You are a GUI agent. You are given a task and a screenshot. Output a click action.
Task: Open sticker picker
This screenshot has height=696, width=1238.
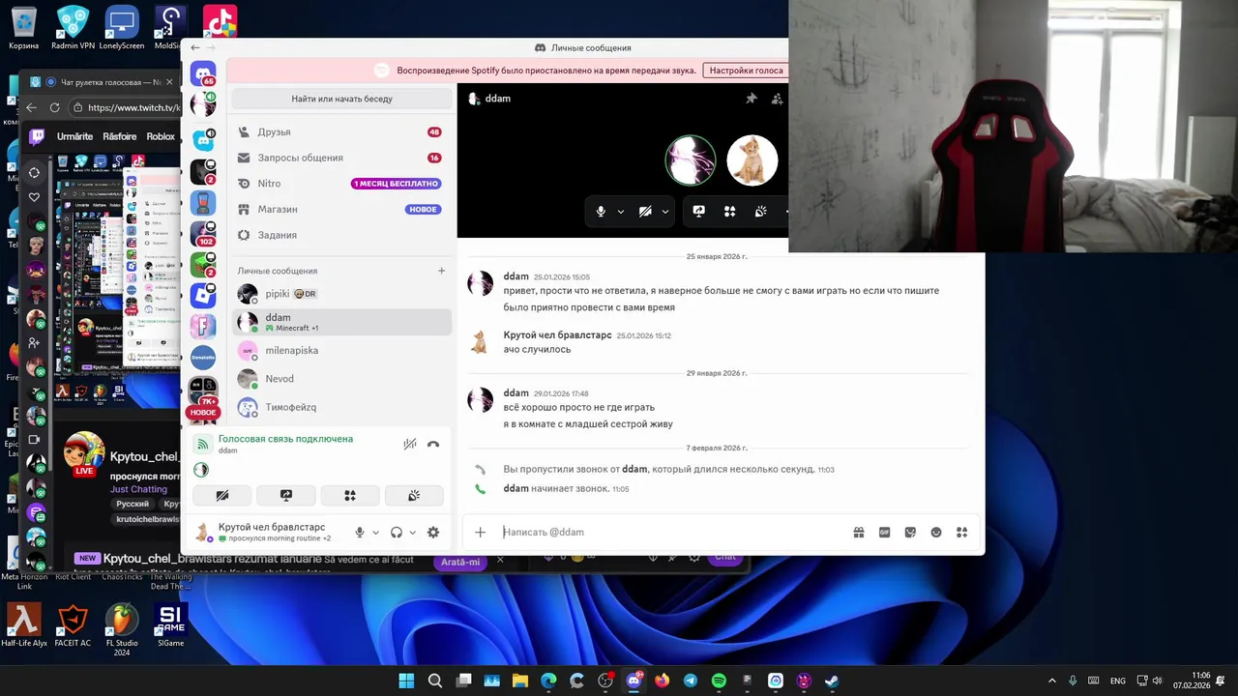[x=910, y=532]
